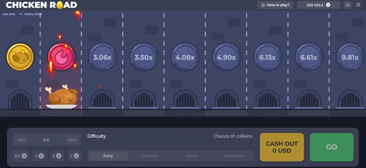The height and width of the screenshot is (168, 366).
Task: Select the 3.50x multiplier tile
Action: pyautogui.click(x=144, y=57)
